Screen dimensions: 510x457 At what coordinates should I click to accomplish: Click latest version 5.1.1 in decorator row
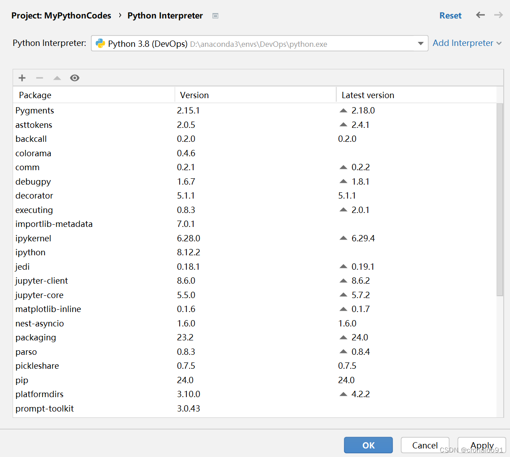click(347, 195)
